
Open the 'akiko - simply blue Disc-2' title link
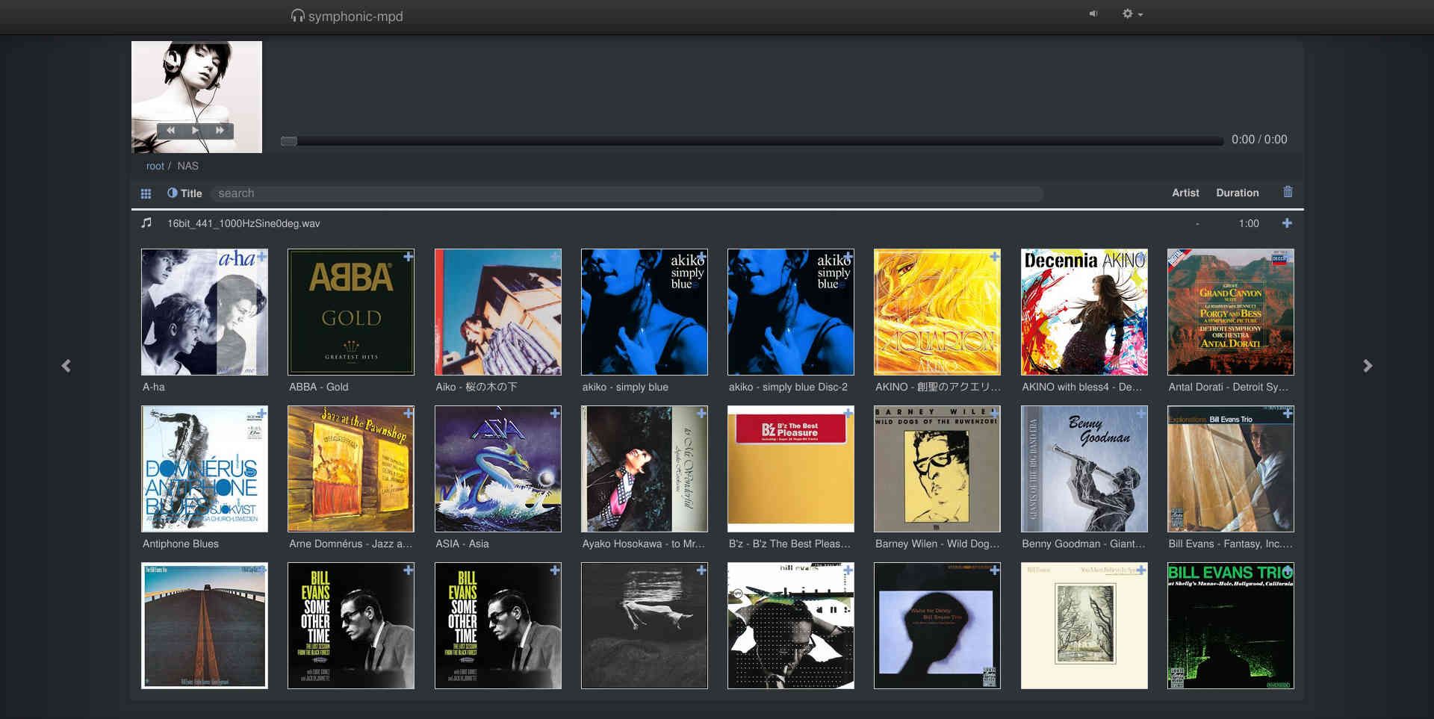788,387
